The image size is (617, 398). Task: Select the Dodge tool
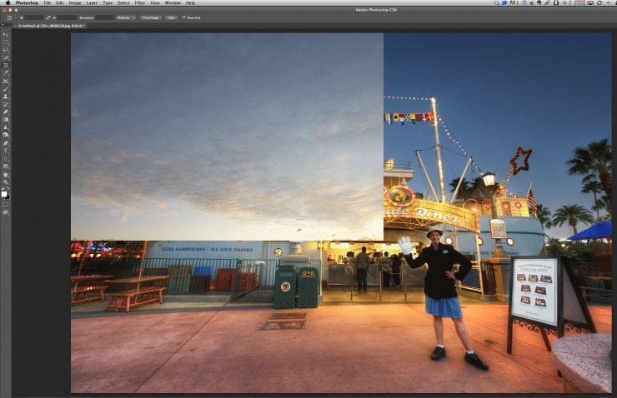pyautogui.click(x=6, y=135)
